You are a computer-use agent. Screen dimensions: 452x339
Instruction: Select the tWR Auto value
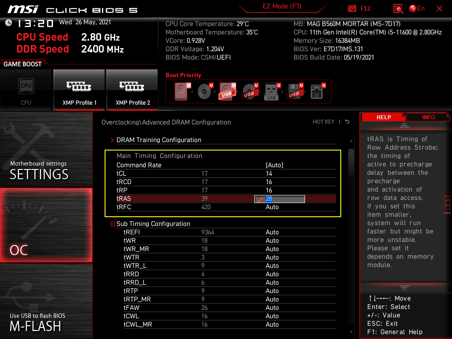[x=272, y=241]
